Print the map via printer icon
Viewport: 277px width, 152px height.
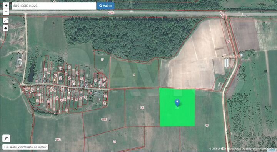pyautogui.click(x=6, y=28)
